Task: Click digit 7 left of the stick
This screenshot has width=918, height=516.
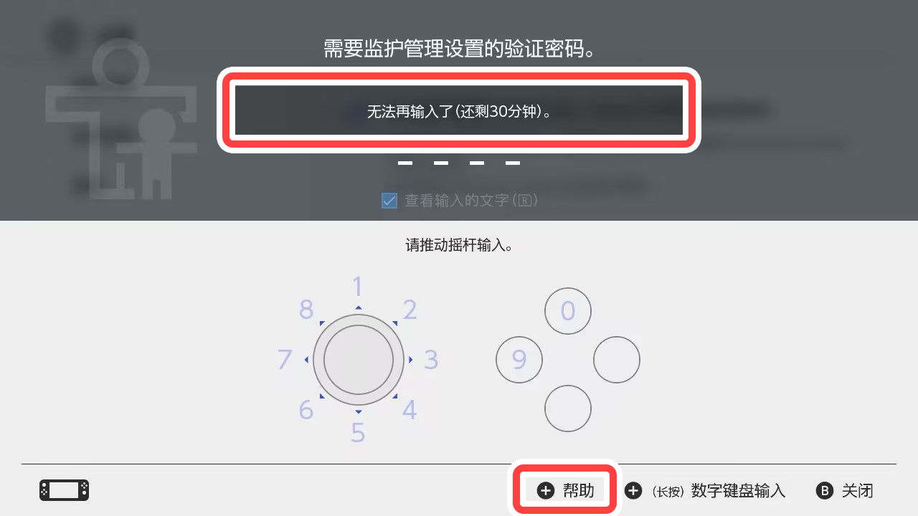Action: pos(285,359)
